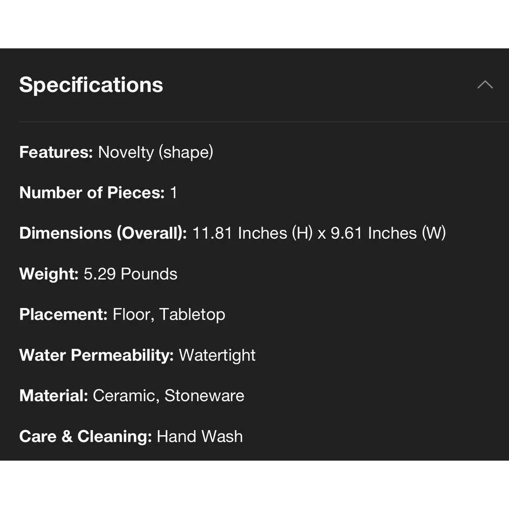Collapse the Specifications section with the chevron
Screen dimensions: 509x509
click(x=485, y=84)
